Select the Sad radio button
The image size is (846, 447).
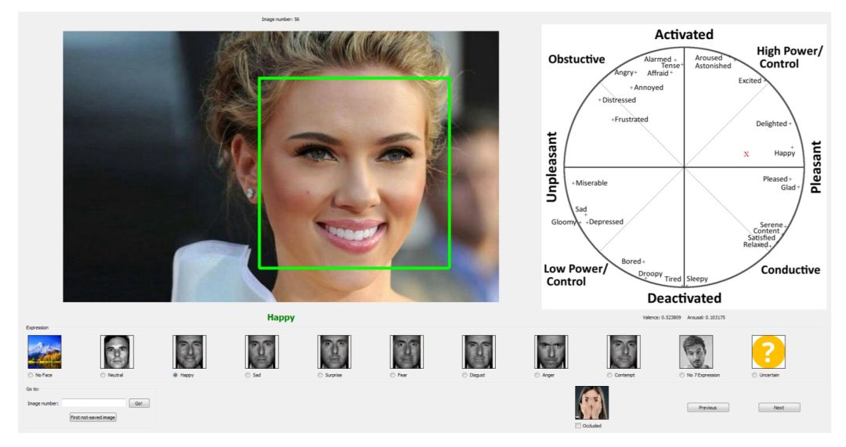[x=248, y=375]
